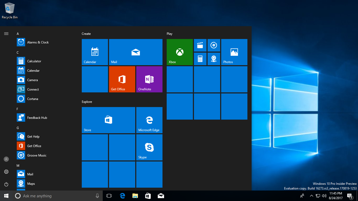Open the Skype tile
358x201 pixels.
click(149, 147)
